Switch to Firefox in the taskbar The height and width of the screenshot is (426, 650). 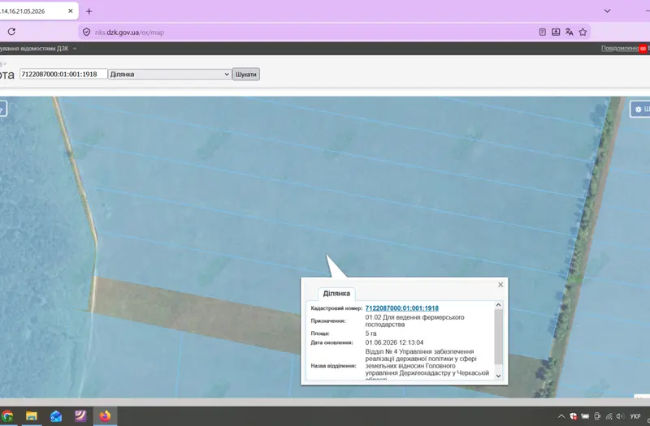(x=105, y=416)
